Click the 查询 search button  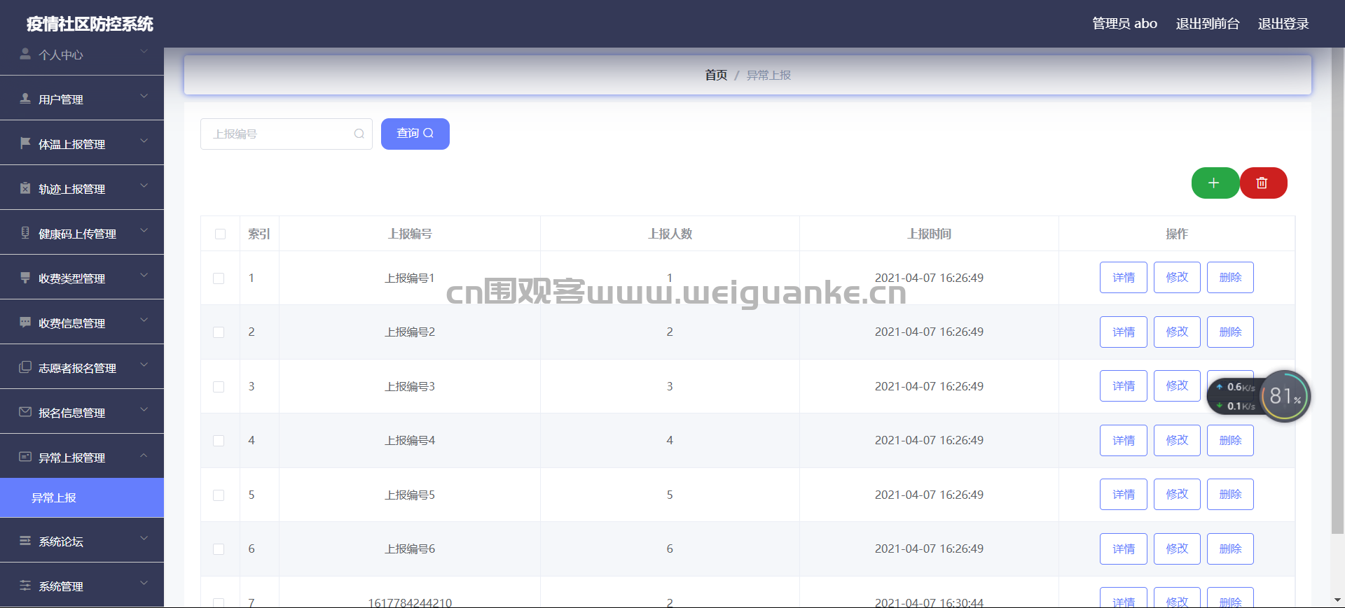point(415,134)
